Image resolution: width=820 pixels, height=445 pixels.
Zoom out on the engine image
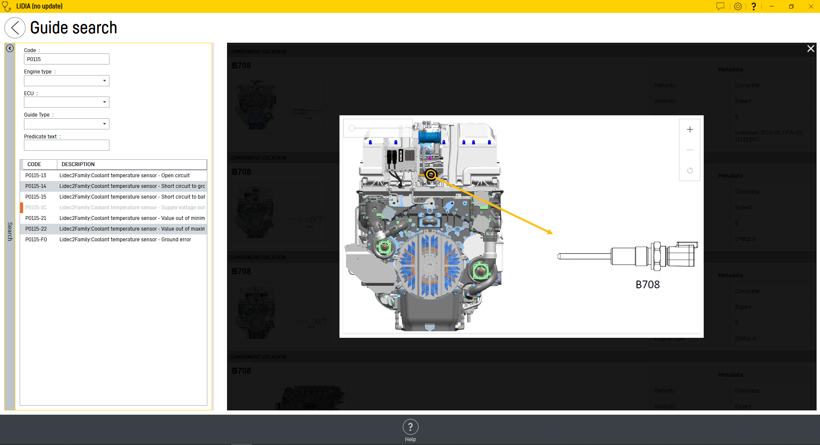tap(690, 150)
